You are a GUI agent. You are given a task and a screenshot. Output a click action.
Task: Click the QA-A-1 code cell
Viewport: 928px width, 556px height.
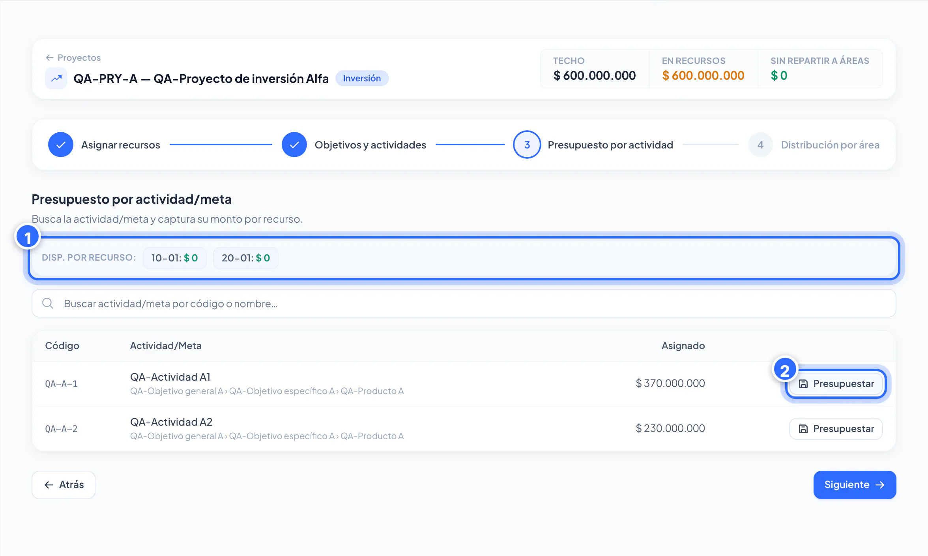click(61, 384)
